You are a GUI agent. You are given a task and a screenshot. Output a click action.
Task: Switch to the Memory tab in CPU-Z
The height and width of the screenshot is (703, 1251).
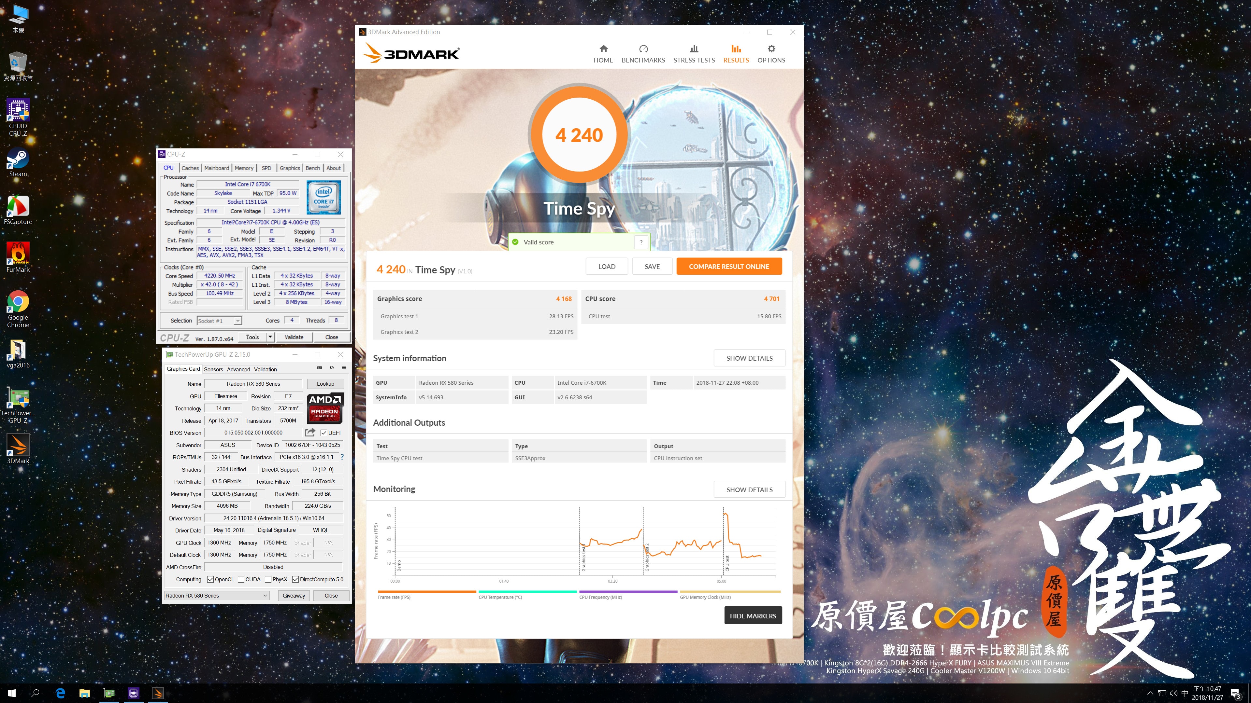pos(244,168)
